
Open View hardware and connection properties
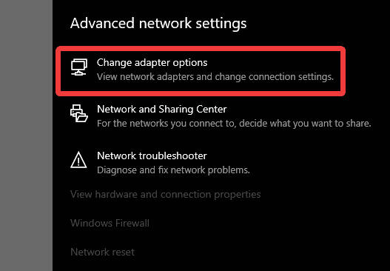[x=166, y=194]
